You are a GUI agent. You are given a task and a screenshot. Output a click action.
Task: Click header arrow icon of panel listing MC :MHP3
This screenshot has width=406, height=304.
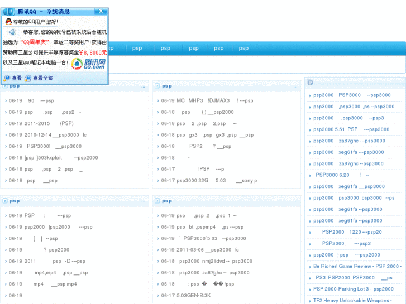pos(157,86)
